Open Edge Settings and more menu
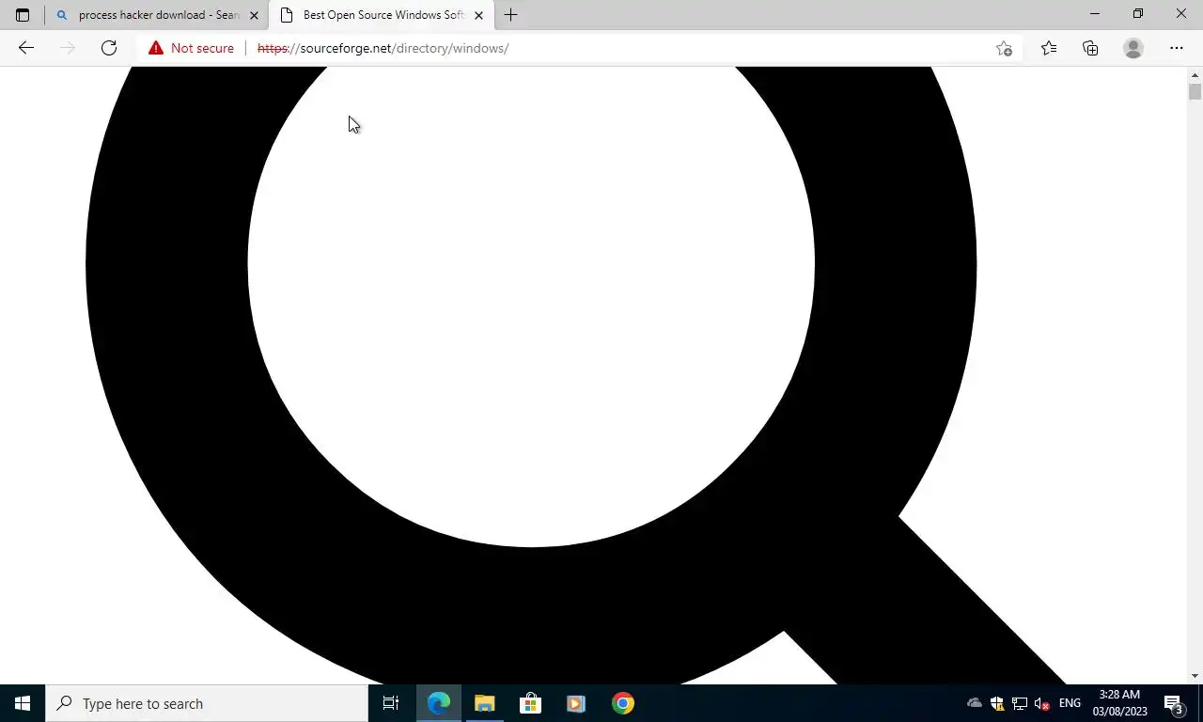This screenshot has height=722, width=1203. [1177, 48]
